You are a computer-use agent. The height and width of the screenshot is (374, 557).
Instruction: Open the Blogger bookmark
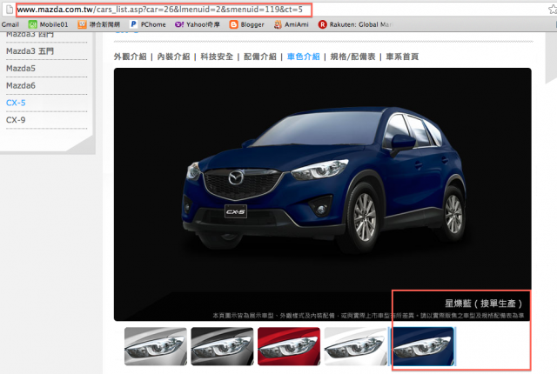click(x=247, y=24)
